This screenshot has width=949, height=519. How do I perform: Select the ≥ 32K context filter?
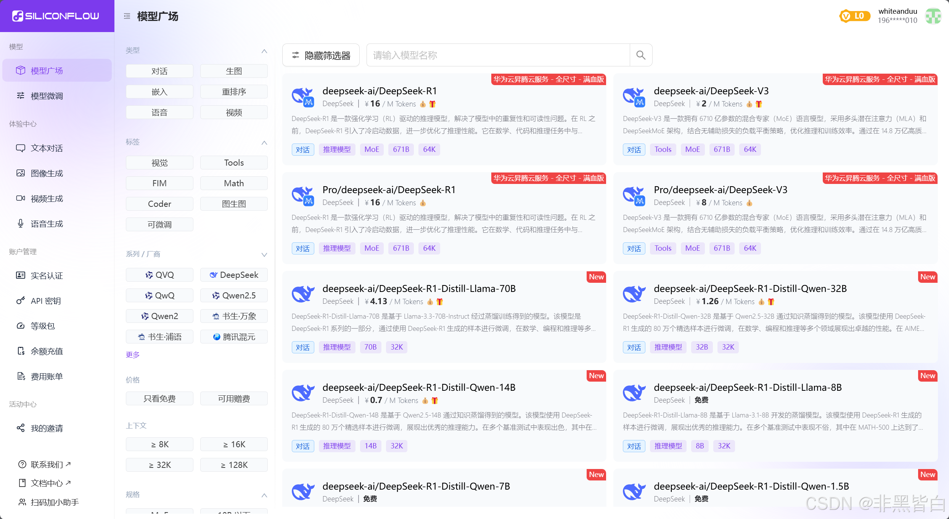tap(159, 465)
